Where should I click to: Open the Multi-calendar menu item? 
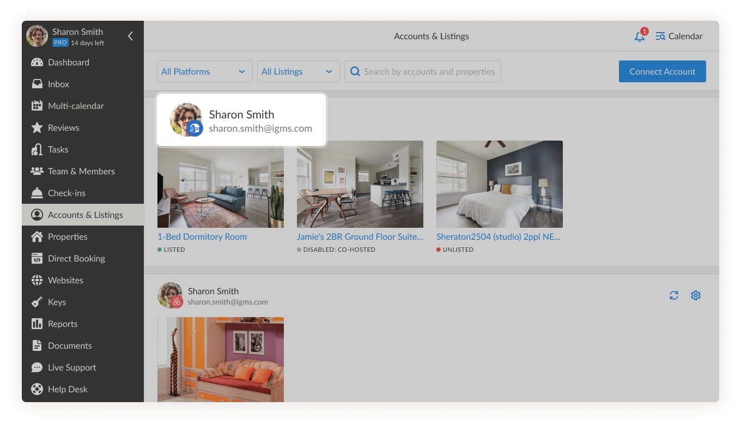point(83,106)
